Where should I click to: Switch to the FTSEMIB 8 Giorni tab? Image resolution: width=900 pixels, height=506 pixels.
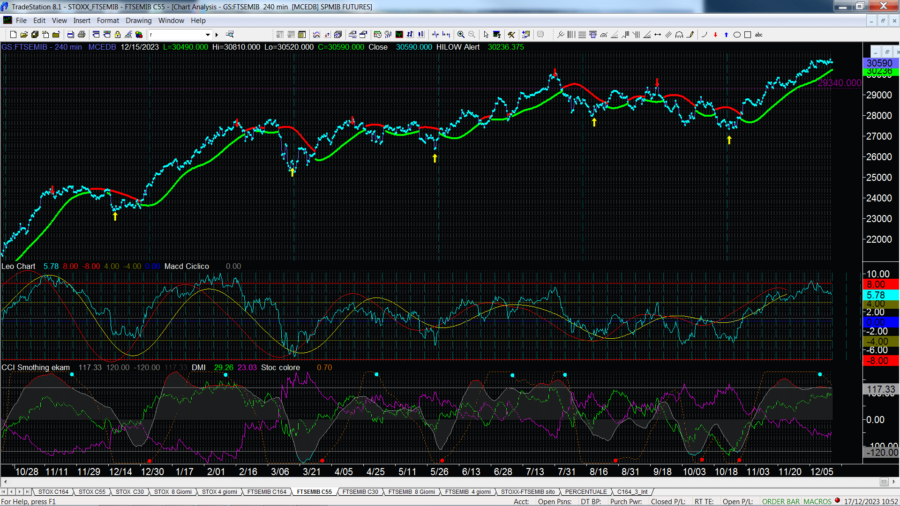click(x=412, y=492)
